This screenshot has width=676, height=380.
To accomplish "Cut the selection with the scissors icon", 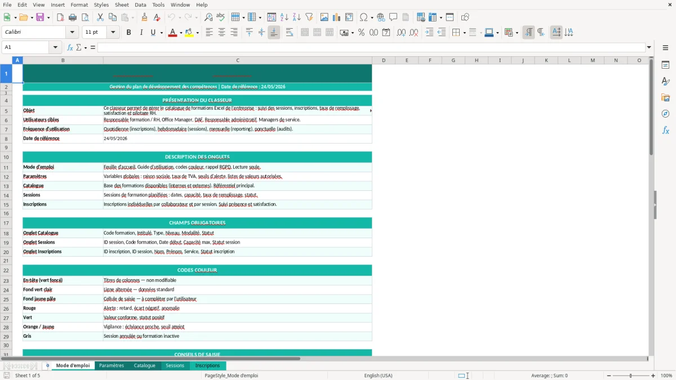I will click(x=100, y=17).
